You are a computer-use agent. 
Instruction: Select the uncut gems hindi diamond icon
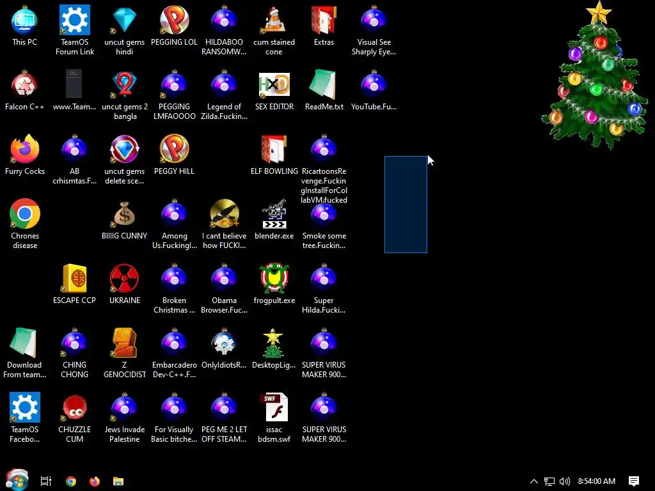[x=125, y=20]
